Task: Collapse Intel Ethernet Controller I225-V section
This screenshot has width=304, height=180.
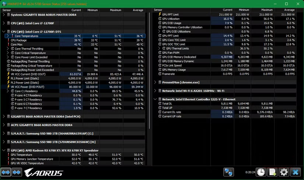Action: pos(155,99)
